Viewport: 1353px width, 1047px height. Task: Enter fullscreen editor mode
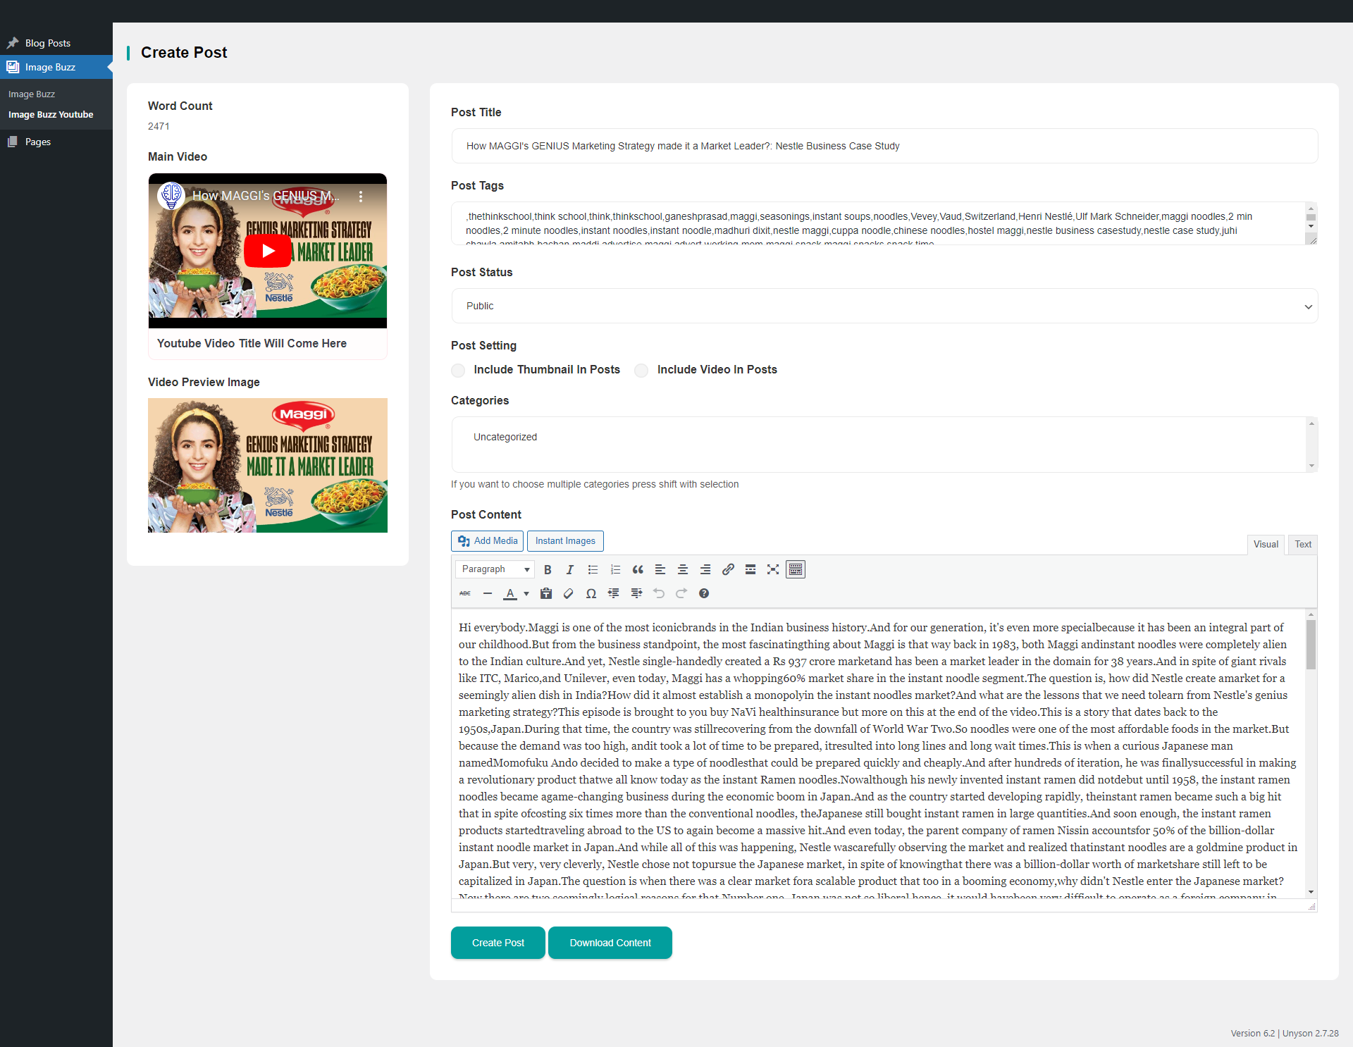[x=773, y=569]
